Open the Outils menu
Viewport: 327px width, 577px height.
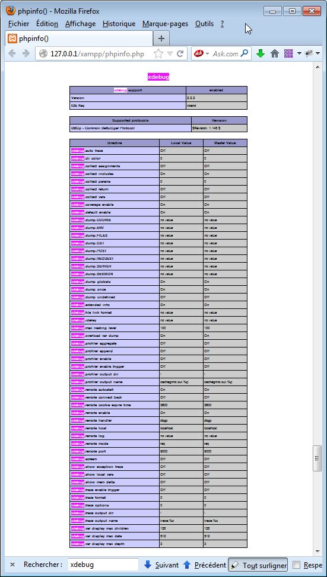pyautogui.click(x=204, y=24)
